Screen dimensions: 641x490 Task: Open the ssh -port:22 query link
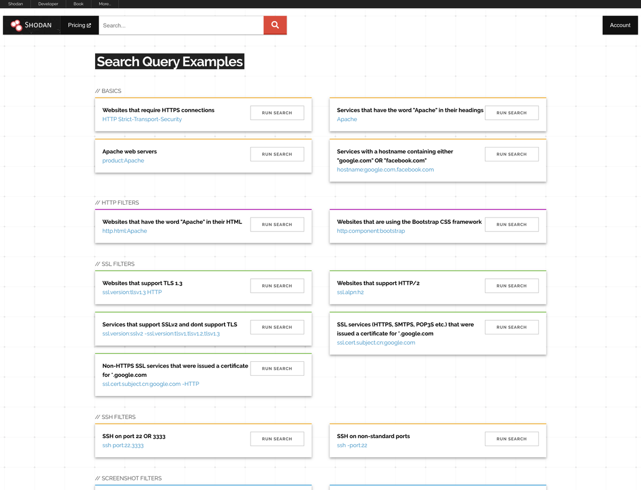pyautogui.click(x=352, y=445)
